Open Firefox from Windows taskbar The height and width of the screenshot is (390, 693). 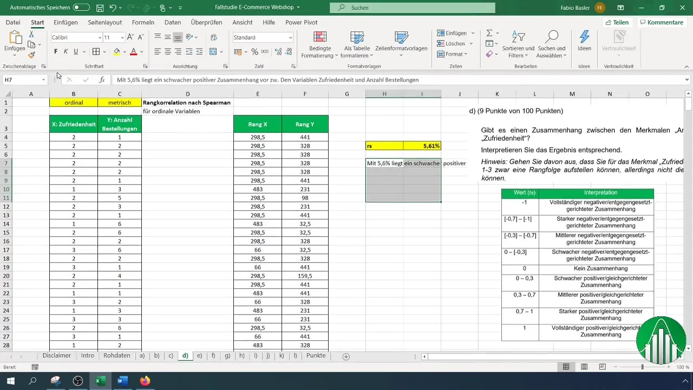[x=145, y=381]
